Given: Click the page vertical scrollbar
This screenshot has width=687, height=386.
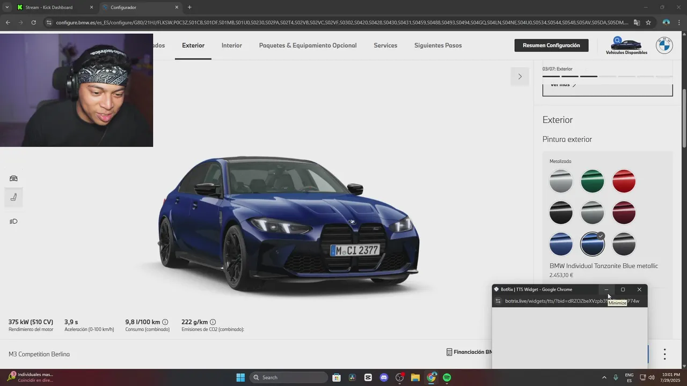Looking at the screenshot, I should (x=684, y=118).
